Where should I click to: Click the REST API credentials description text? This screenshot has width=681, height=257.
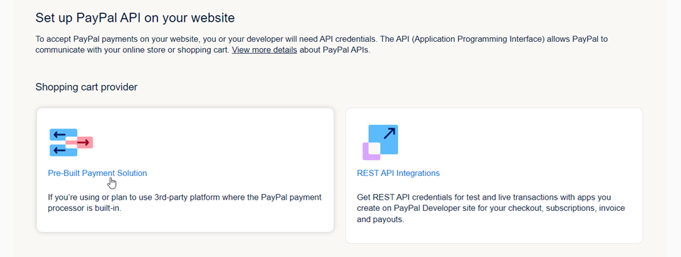click(x=491, y=208)
